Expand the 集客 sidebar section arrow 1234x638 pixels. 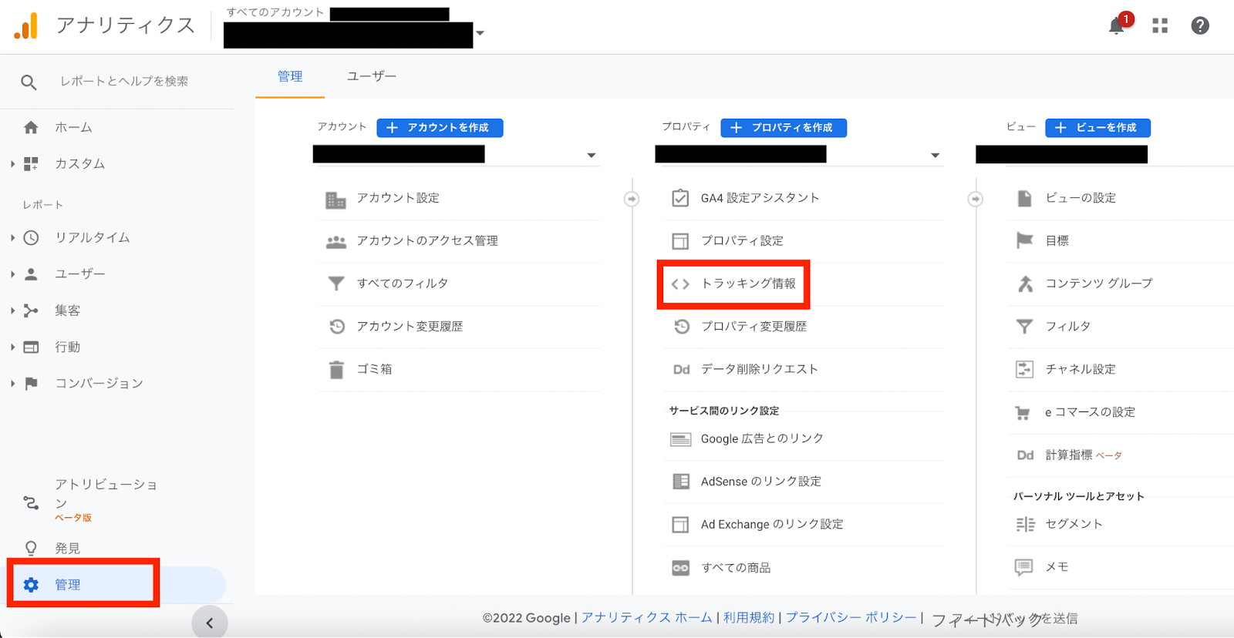point(12,311)
